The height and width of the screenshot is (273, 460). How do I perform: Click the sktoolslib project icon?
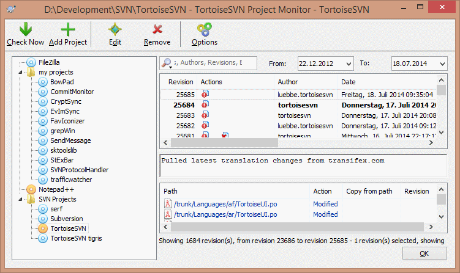(43, 150)
